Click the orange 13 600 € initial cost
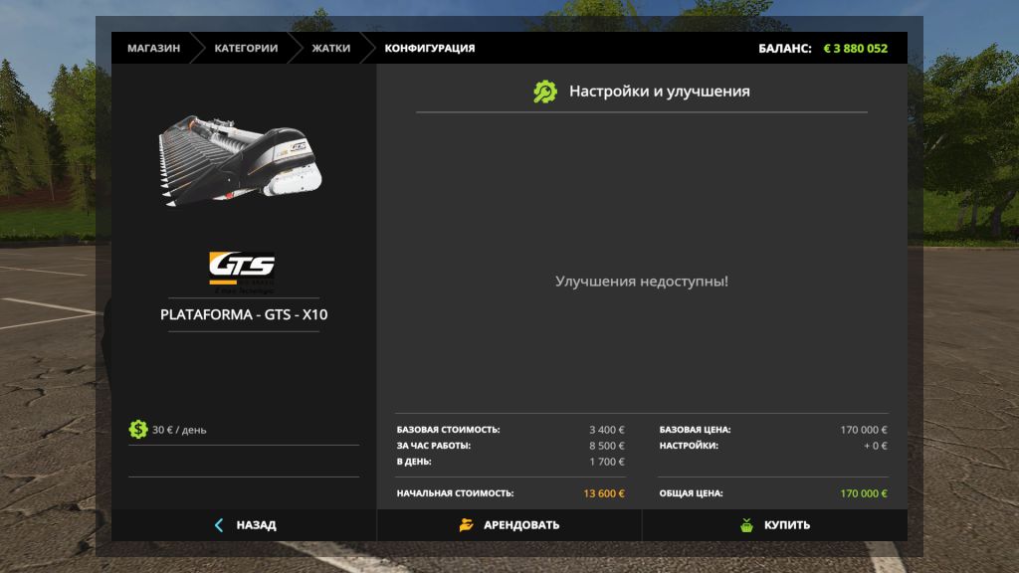The image size is (1019, 573). tap(603, 493)
